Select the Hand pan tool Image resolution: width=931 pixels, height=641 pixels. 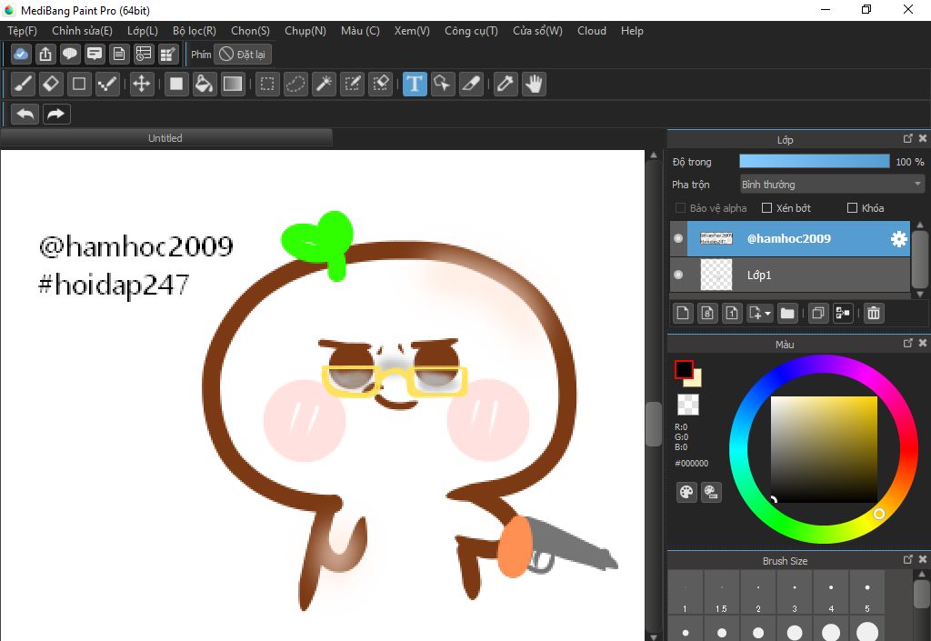click(x=534, y=85)
